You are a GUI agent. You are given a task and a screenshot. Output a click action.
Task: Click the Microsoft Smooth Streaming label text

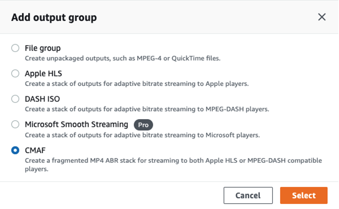click(x=77, y=124)
